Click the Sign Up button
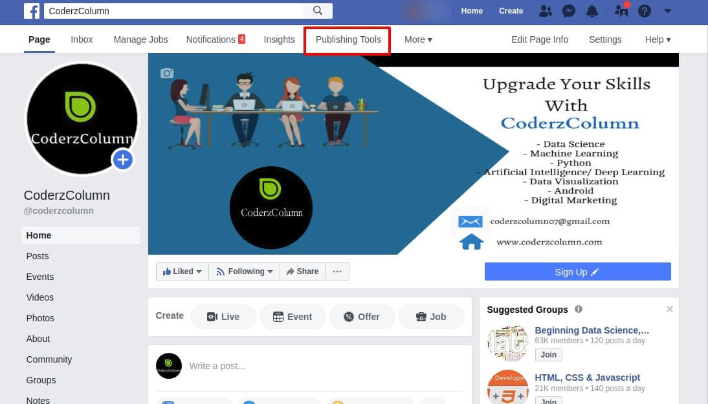The width and height of the screenshot is (708, 404). pyautogui.click(x=577, y=272)
